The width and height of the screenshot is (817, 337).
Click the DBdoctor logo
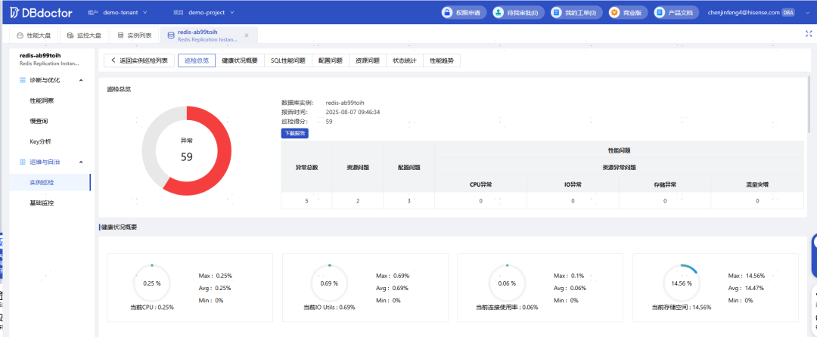point(41,12)
